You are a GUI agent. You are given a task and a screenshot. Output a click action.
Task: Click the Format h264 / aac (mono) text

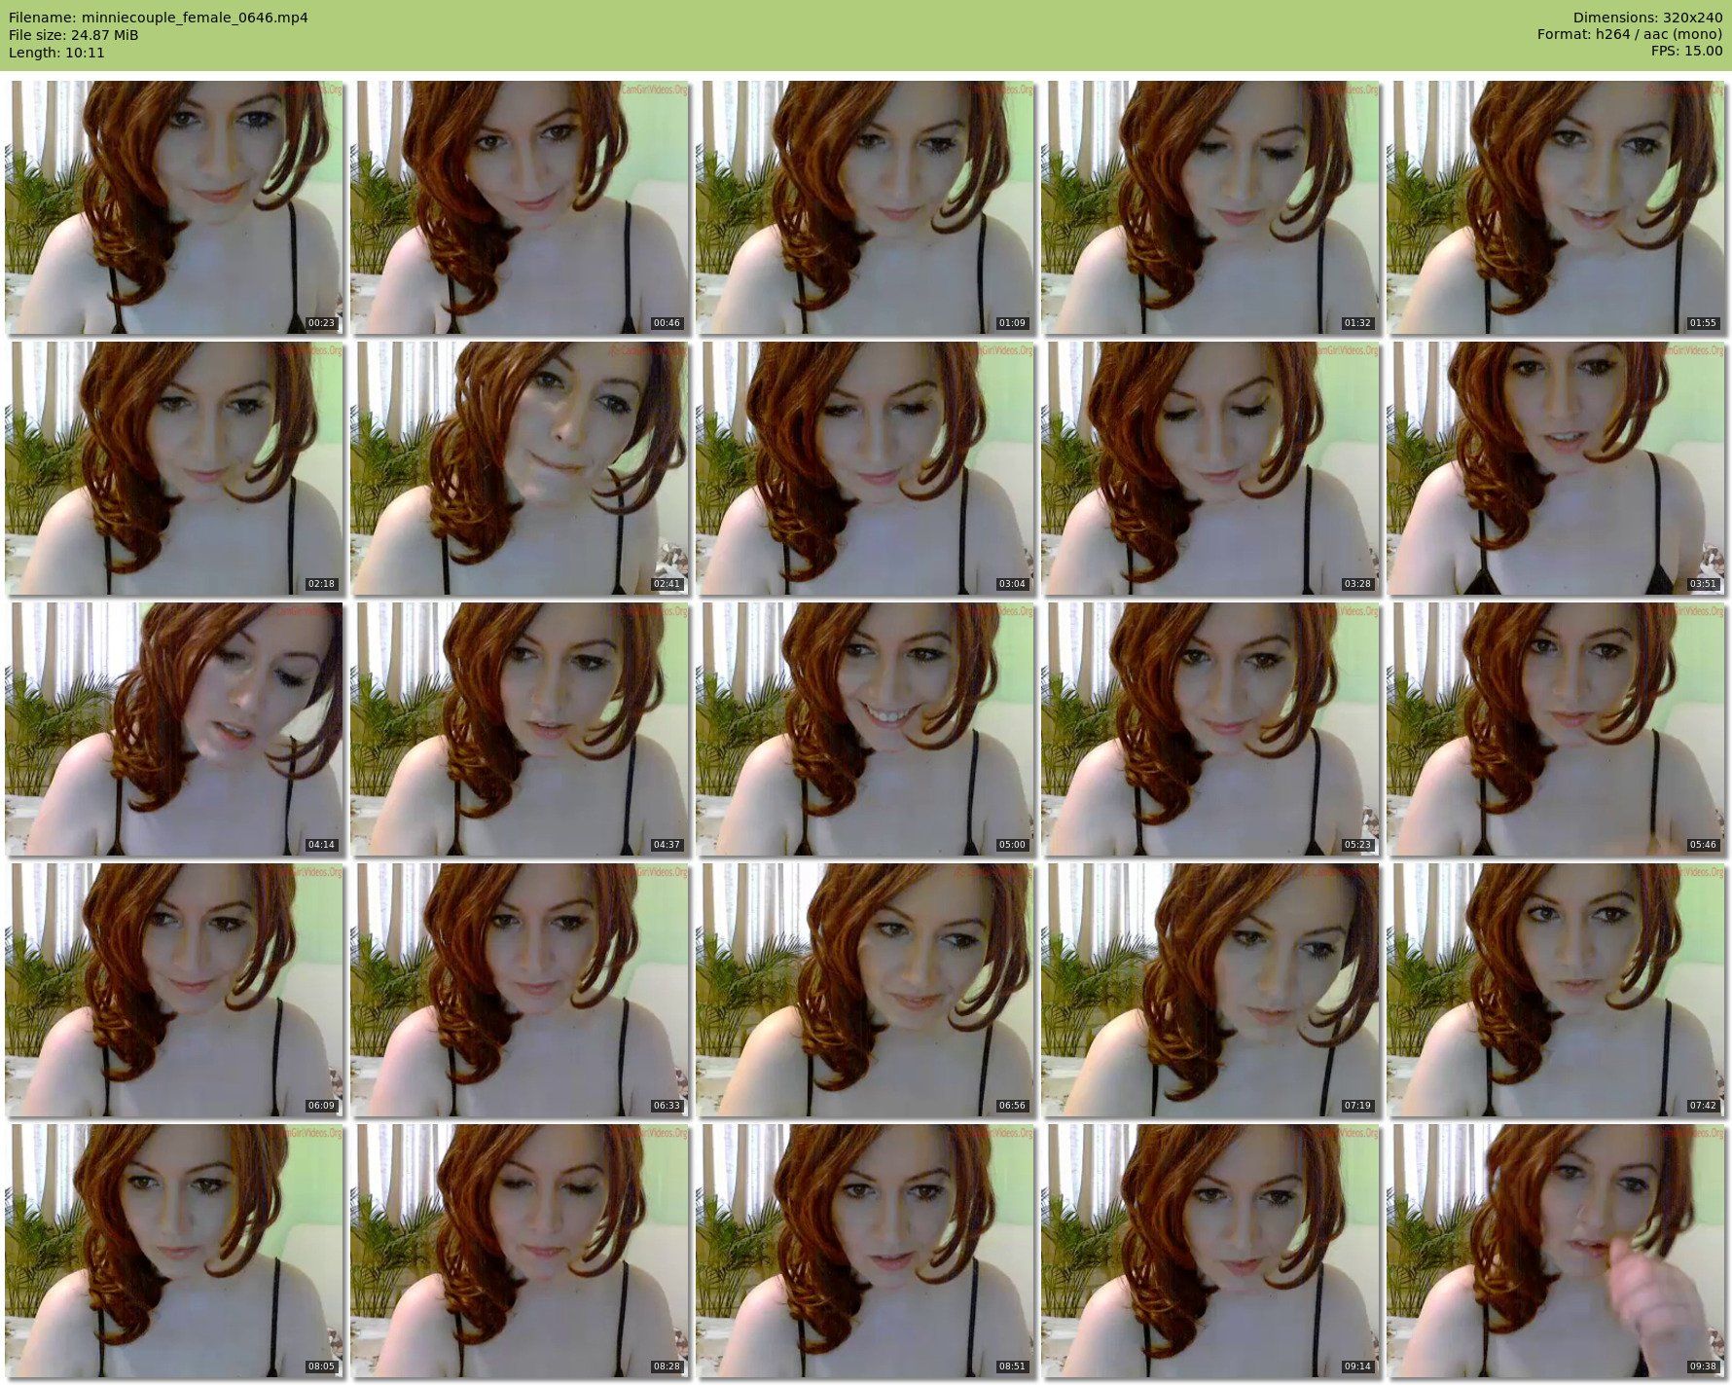point(1630,35)
